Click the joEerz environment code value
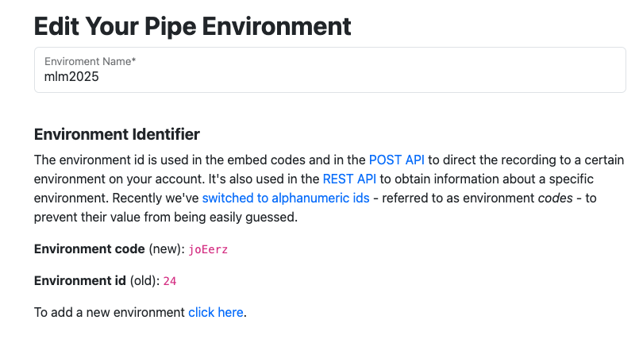Image resolution: width=639 pixels, height=343 pixels. (210, 249)
